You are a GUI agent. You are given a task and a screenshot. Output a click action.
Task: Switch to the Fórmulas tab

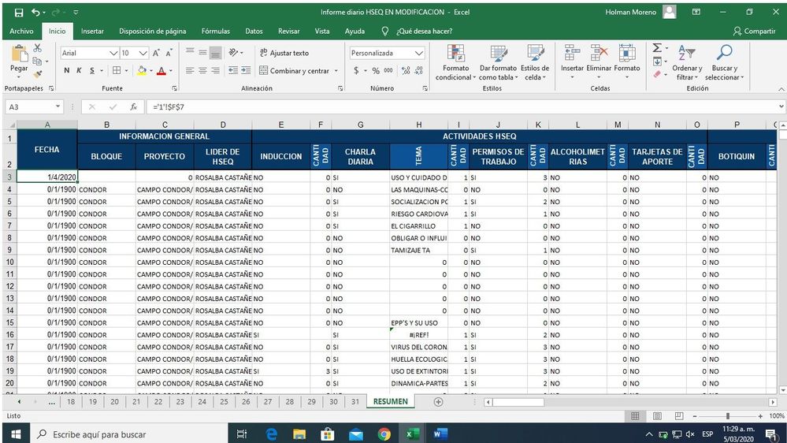tap(216, 32)
